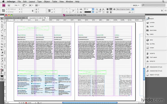167x104 pixels.
Task: Select the Line tool
Action: point(2,33)
